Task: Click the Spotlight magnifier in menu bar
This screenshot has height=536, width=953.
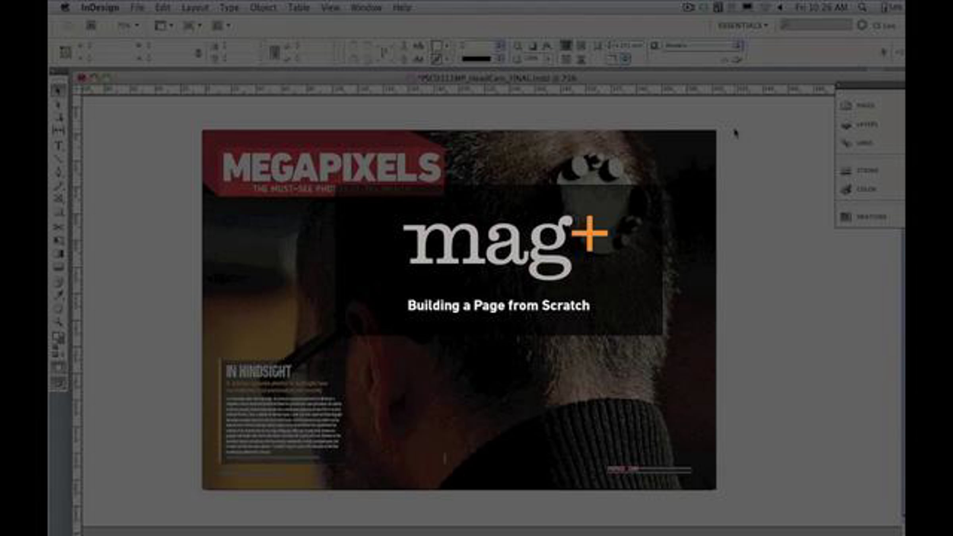Action: tap(862, 8)
